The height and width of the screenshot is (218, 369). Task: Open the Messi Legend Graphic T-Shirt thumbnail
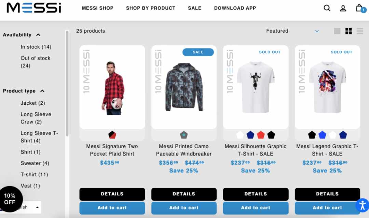point(327,87)
